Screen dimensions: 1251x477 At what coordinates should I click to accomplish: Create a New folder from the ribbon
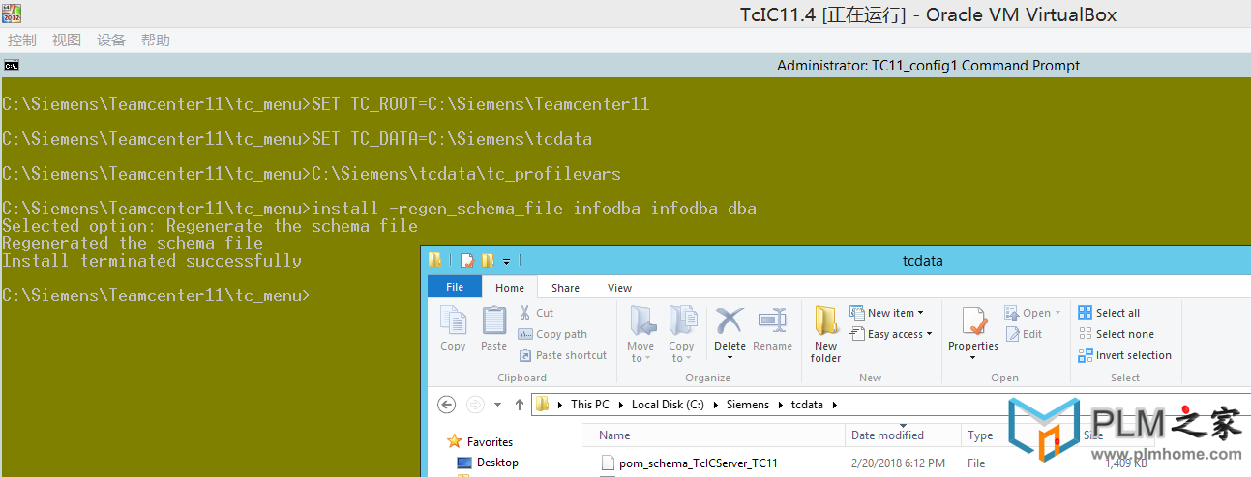(826, 334)
